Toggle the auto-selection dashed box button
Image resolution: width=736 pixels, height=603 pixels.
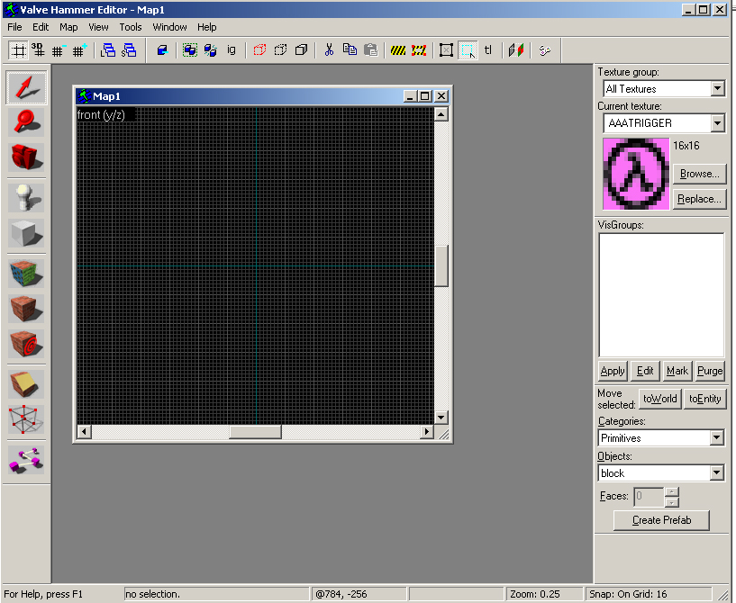click(468, 50)
